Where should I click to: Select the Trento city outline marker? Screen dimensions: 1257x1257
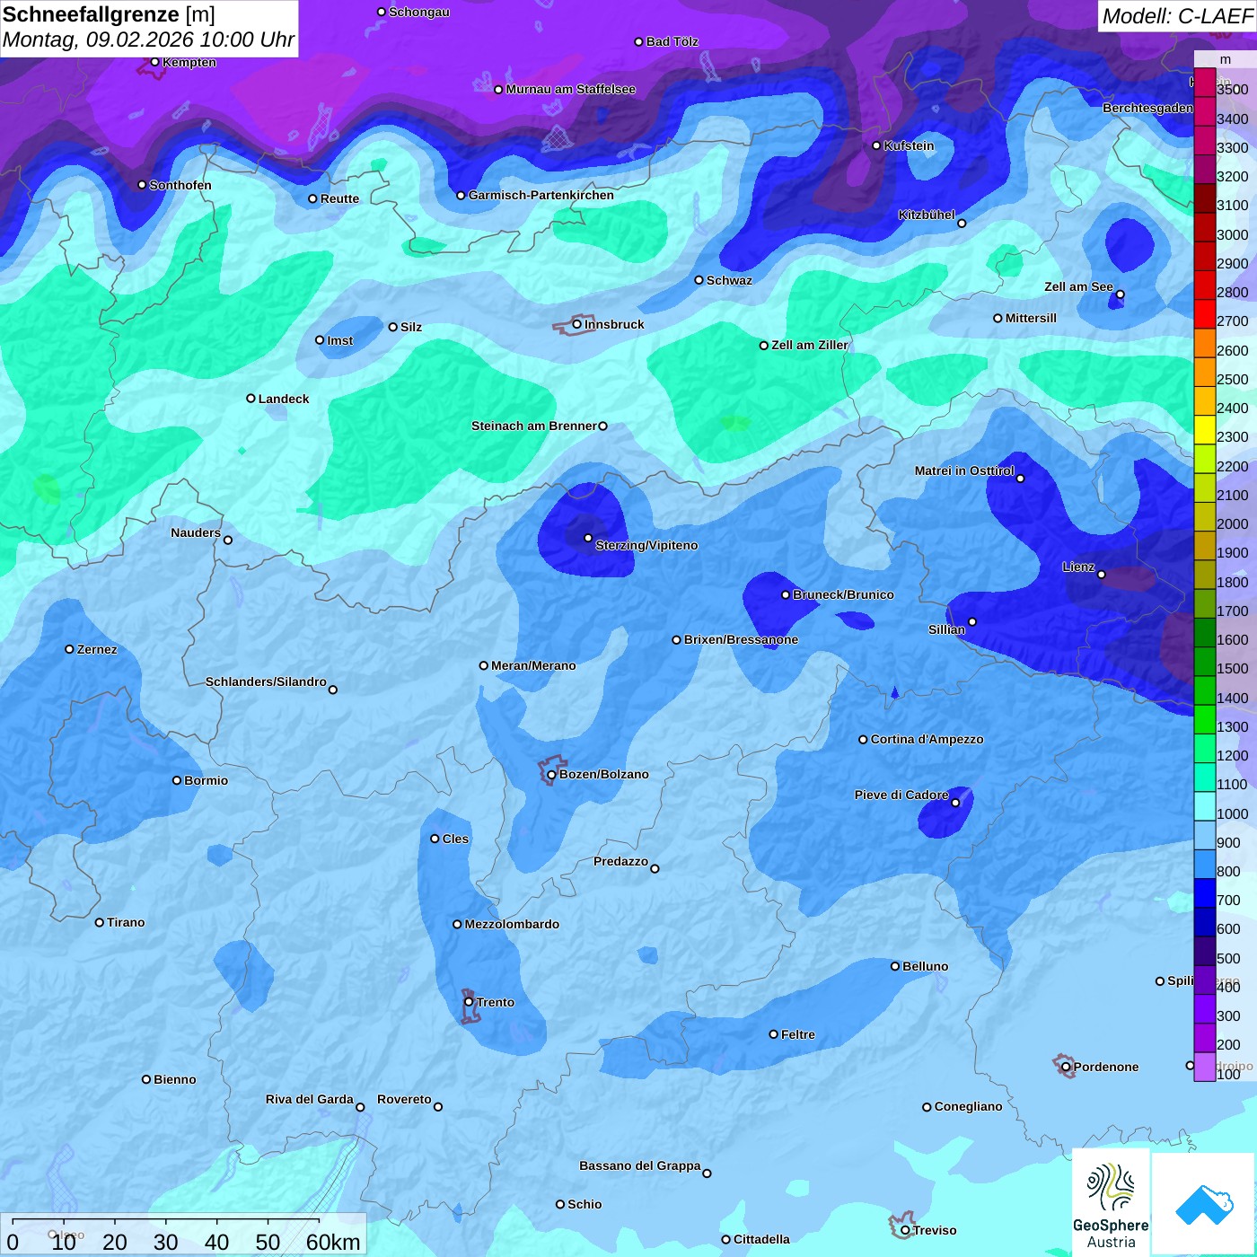470,1007
